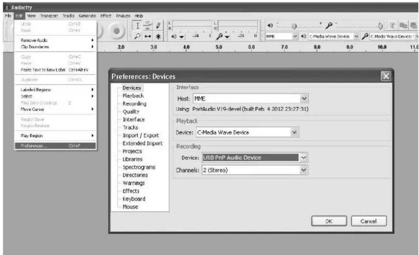The image size is (419, 255).
Task: Open the Analyze menu
Action: tap(123, 16)
